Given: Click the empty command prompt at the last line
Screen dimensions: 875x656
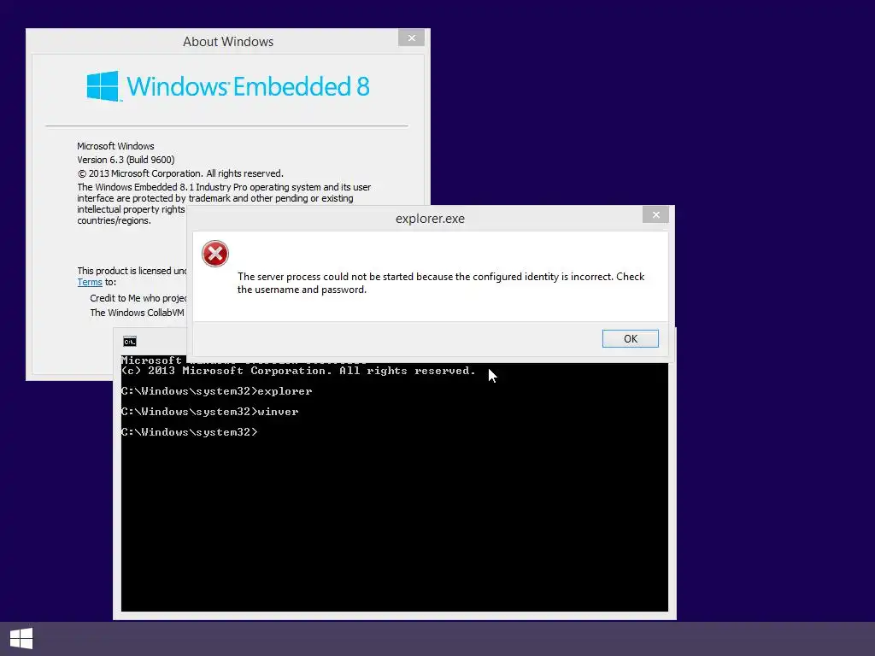Looking at the screenshot, I should [x=189, y=431].
